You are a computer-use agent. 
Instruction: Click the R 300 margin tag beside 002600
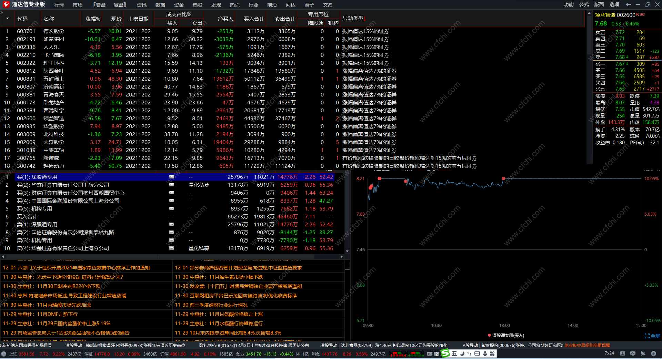[x=641, y=14]
